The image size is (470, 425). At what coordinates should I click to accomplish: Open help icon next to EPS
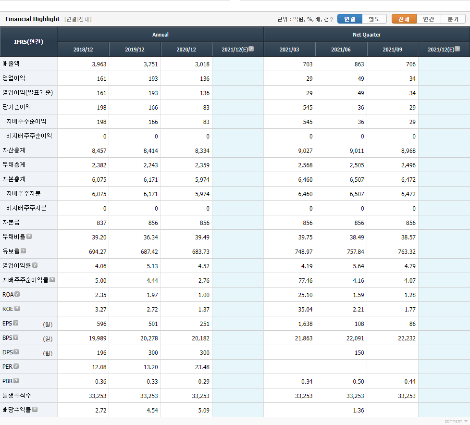[16, 323]
